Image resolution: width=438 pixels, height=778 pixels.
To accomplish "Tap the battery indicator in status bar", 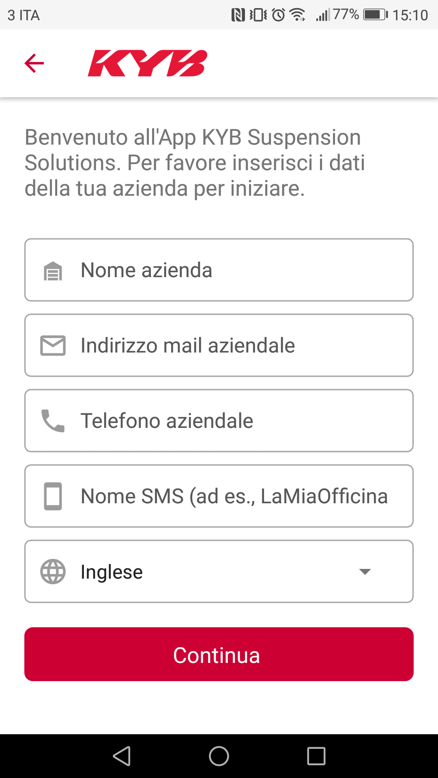I will click(x=375, y=15).
